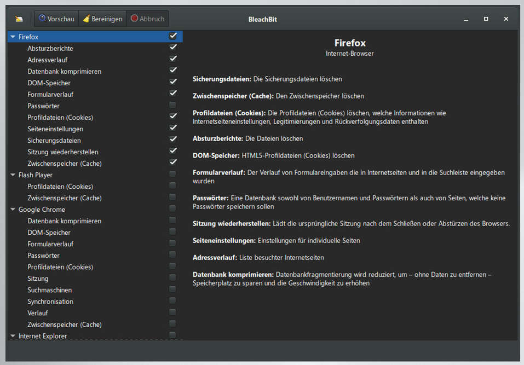
Task: Select Verlauf under Google Chrome
Action: click(37, 313)
